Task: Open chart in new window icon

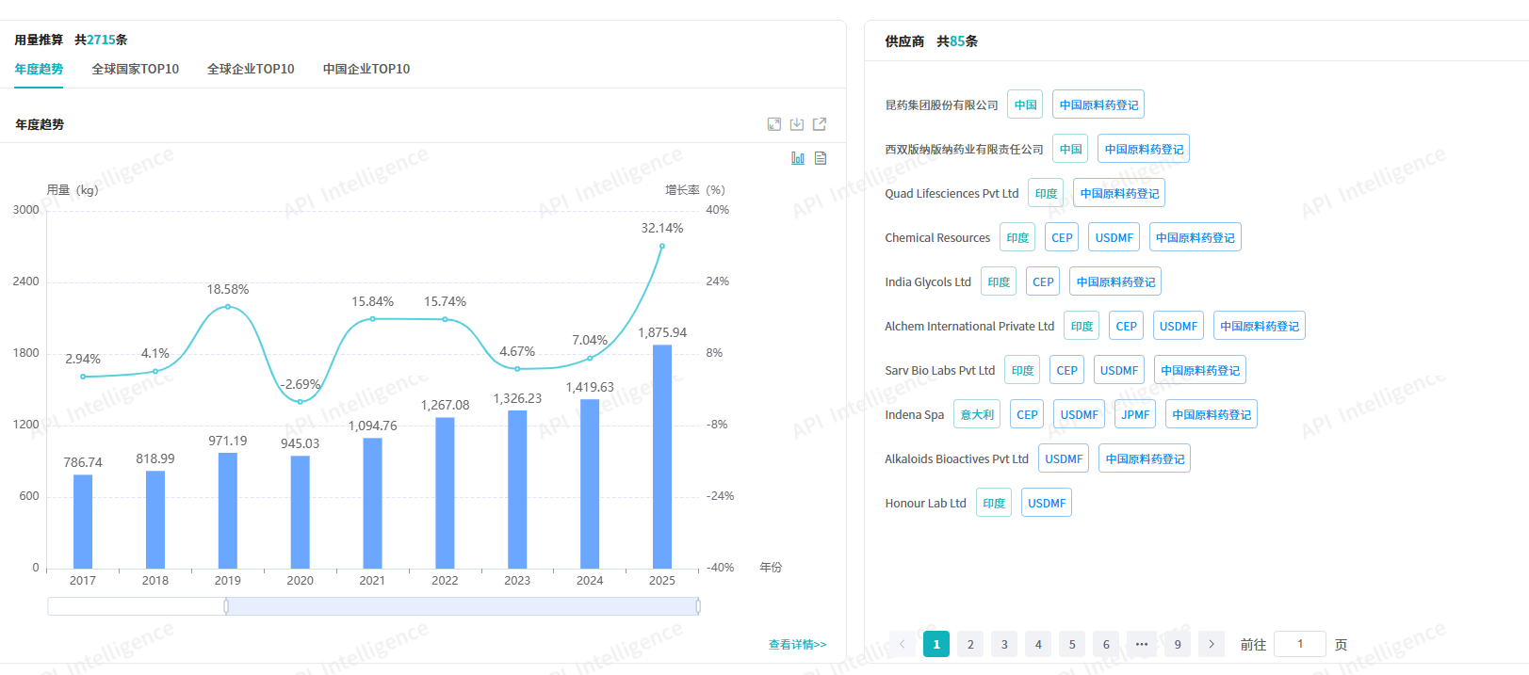Action: [x=820, y=124]
